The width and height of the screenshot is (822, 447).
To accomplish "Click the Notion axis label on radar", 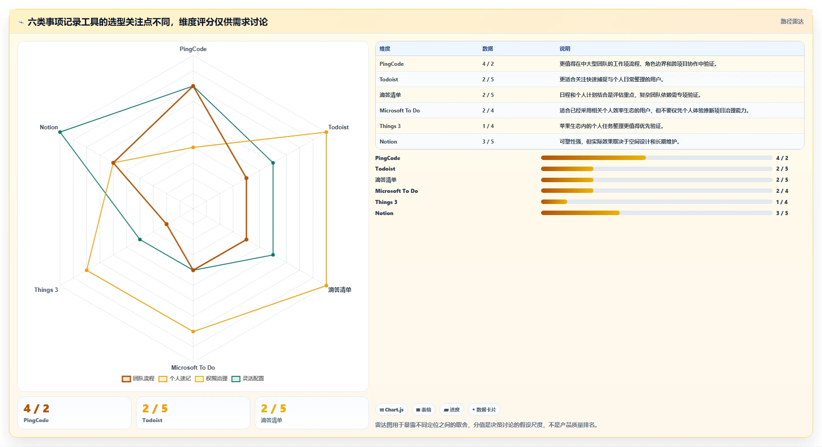I will pos(49,128).
